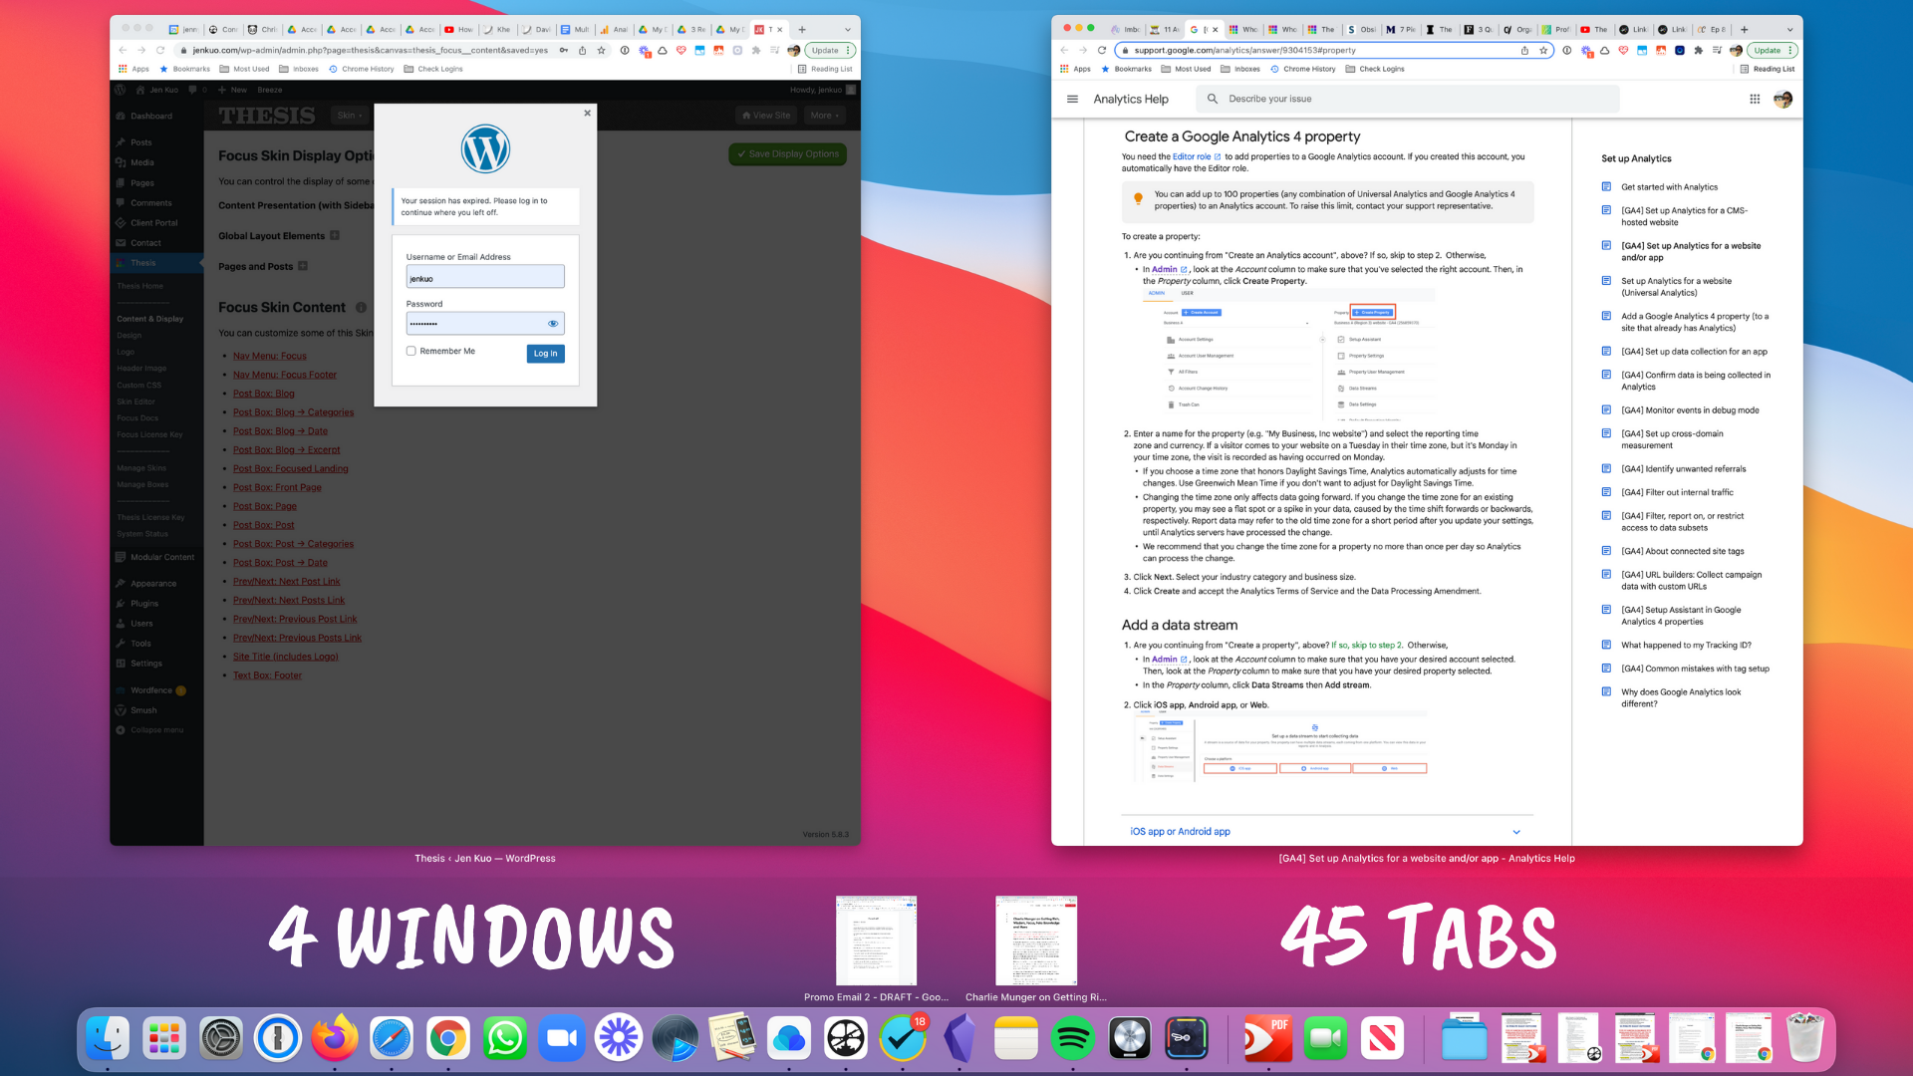The width and height of the screenshot is (1913, 1076).
Task: Click the Log In button
Action: coord(546,354)
